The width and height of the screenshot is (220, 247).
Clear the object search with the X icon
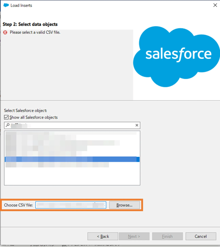coord(137,125)
